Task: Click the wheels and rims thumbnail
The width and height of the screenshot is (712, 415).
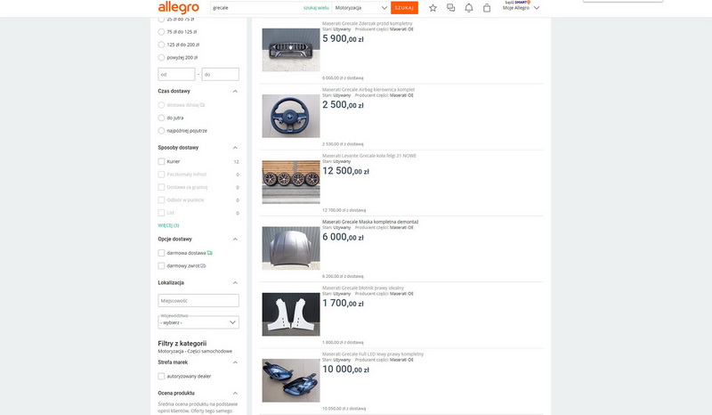Action: 291,182
